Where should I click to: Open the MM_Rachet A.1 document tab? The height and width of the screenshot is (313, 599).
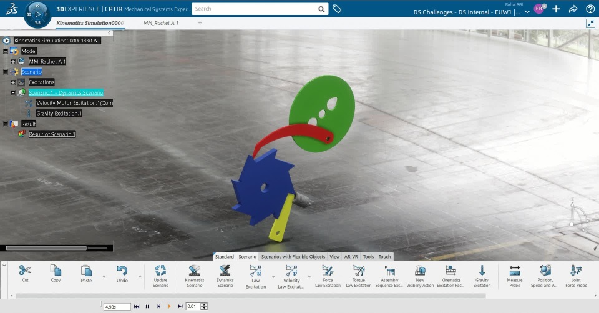coord(161,23)
